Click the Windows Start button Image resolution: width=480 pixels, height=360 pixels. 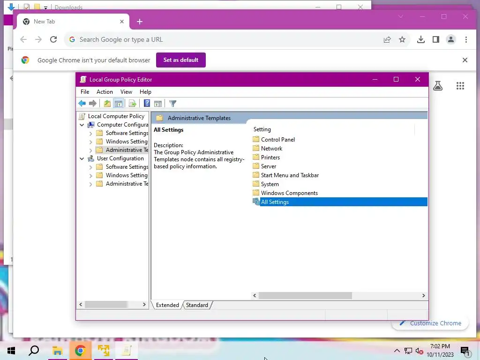point(11,351)
